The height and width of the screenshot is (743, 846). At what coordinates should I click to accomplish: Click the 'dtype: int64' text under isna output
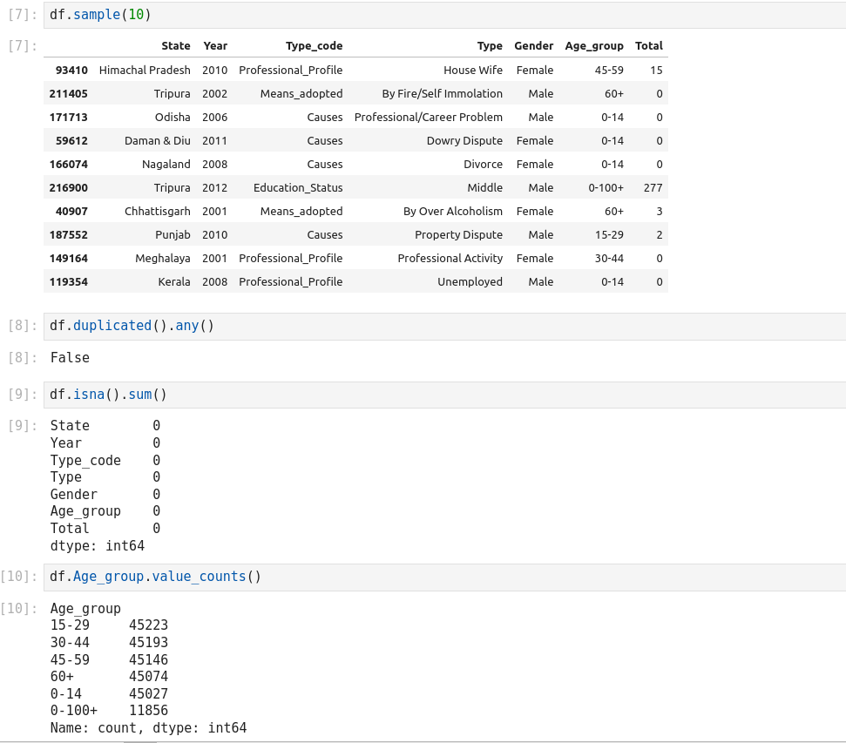point(97,546)
